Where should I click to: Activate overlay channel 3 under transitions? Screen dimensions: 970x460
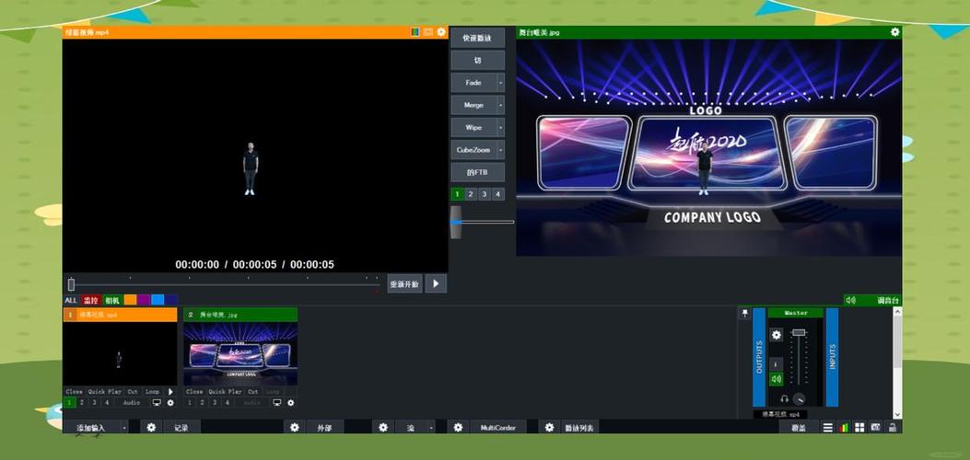click(x=485, y=194)
